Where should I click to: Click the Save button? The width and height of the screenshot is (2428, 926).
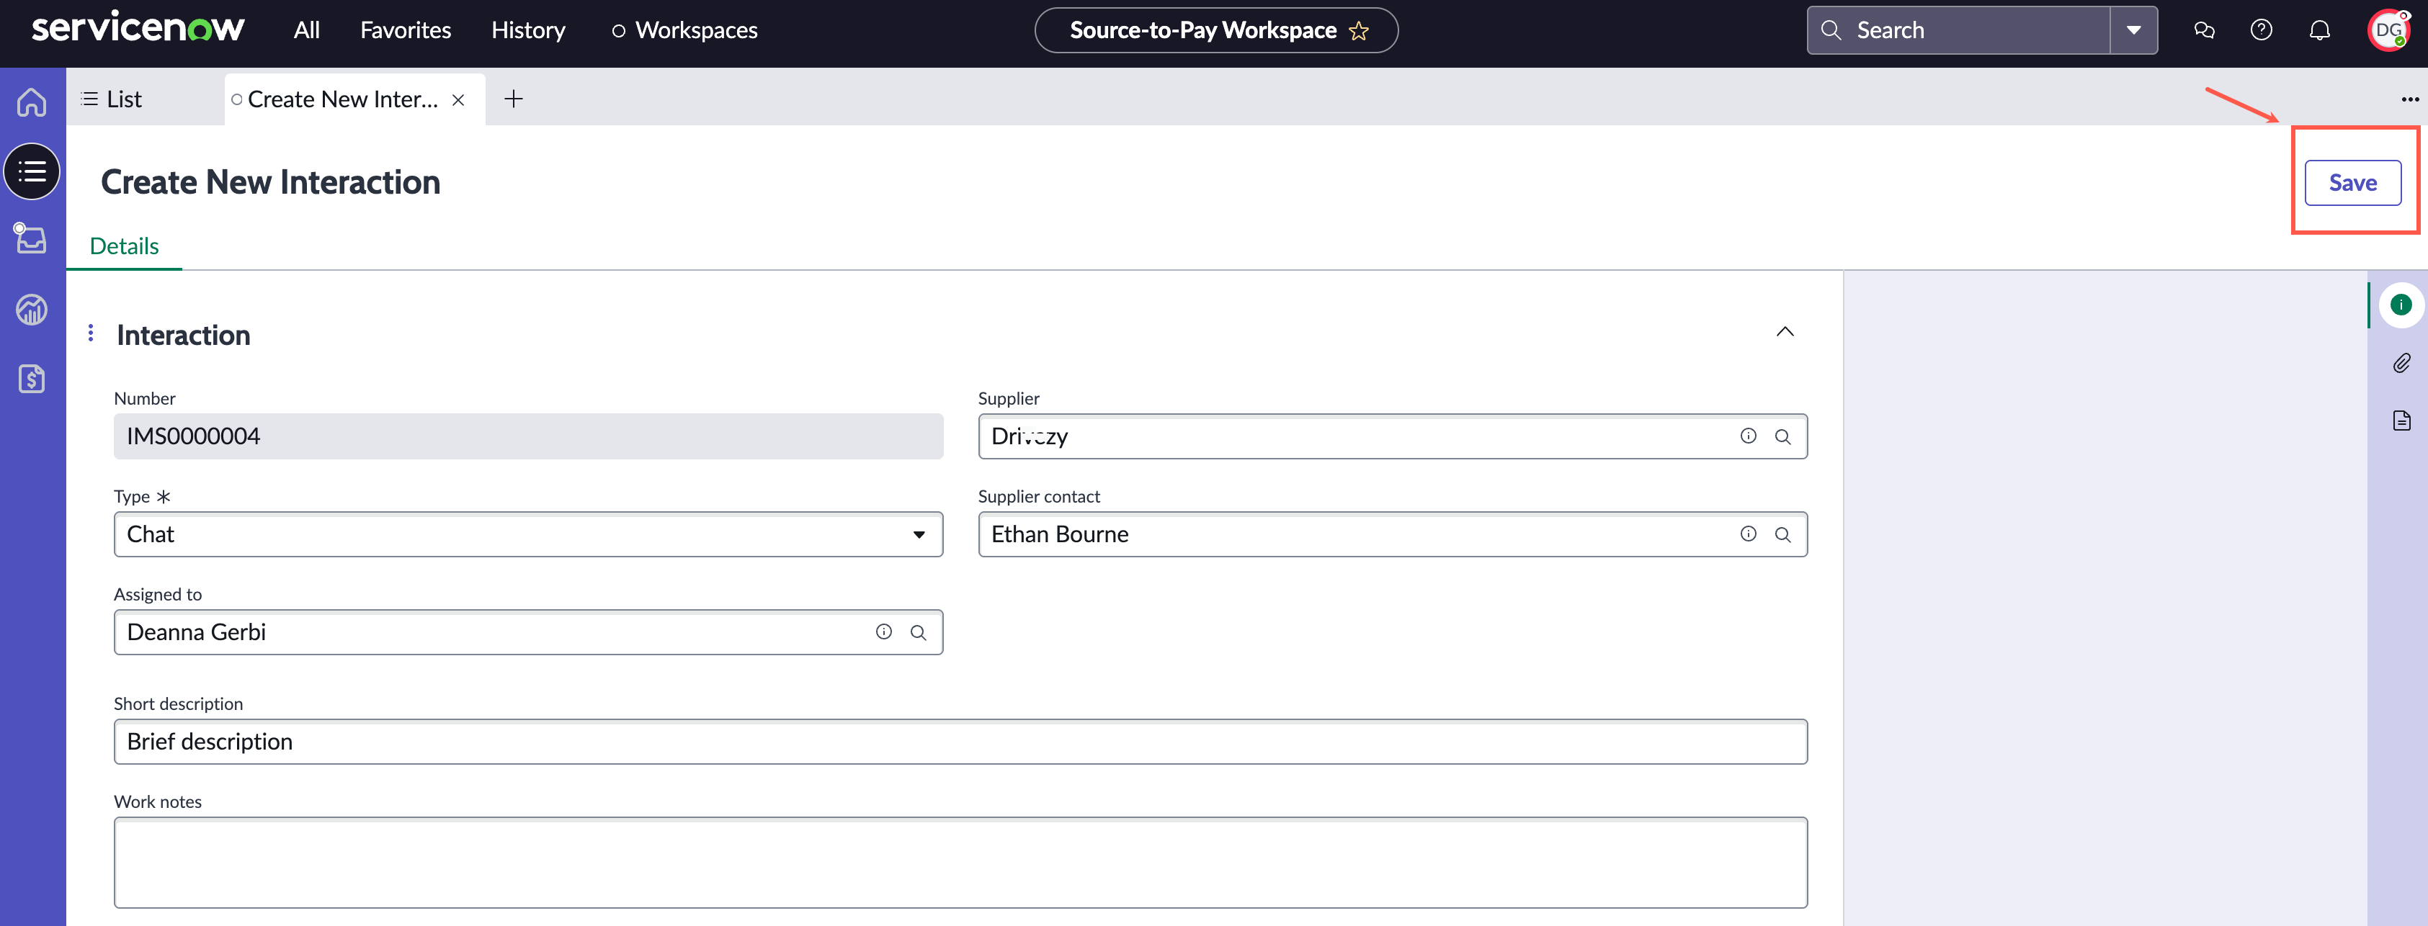[2352, 183]
